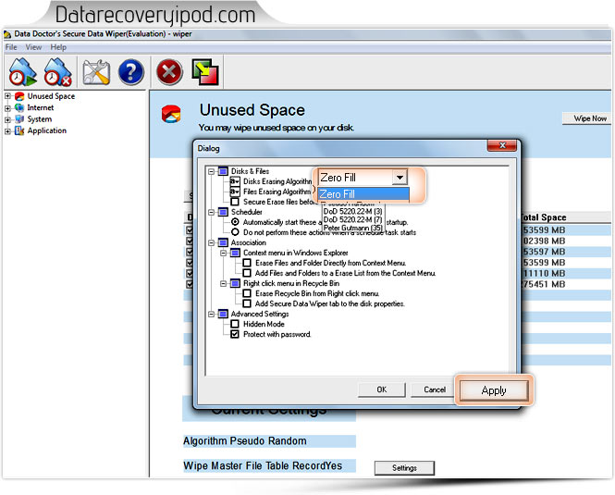
Task: Click Files Erasing Algorithm combo icon
Action: point(235,192)
